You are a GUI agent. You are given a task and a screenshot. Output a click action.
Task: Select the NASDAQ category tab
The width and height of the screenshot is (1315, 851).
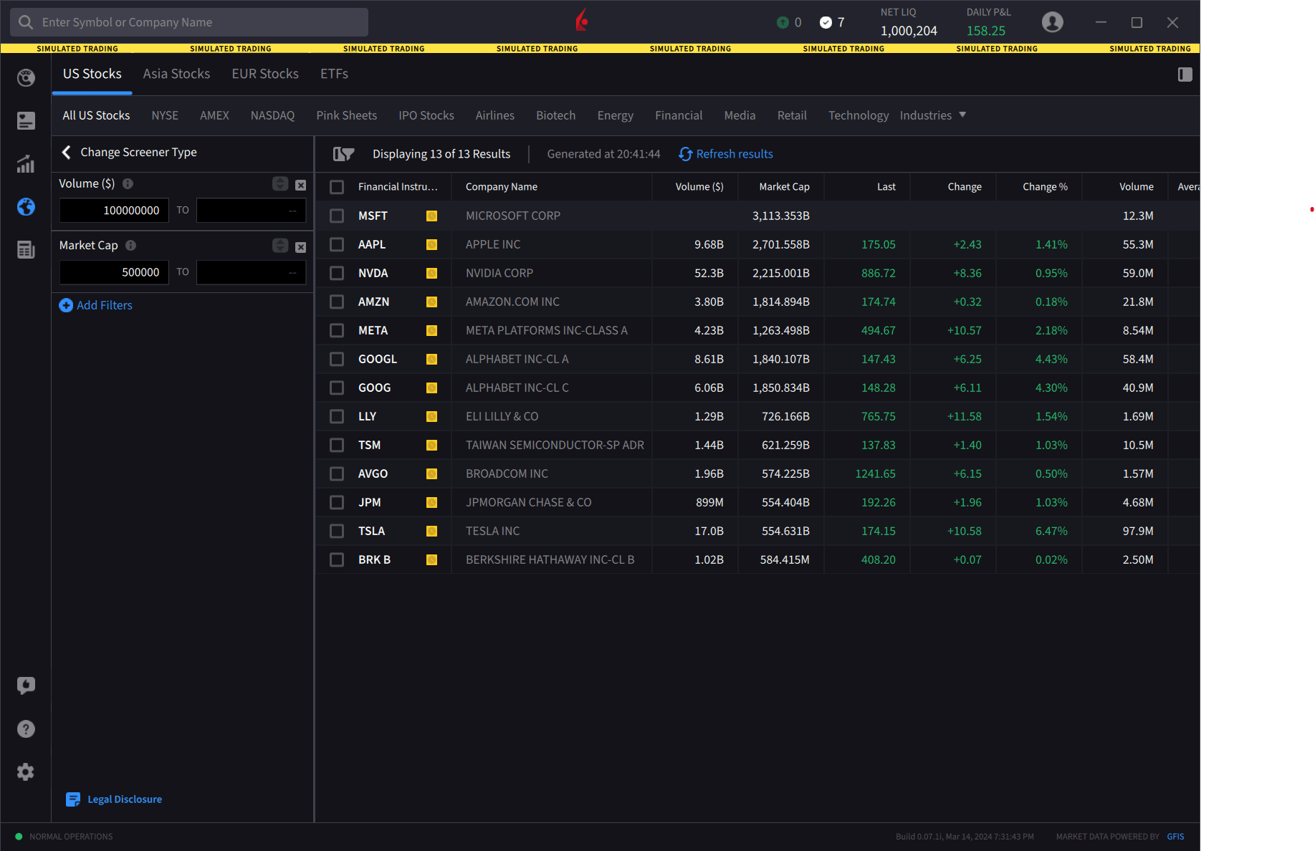coord(272,115)
